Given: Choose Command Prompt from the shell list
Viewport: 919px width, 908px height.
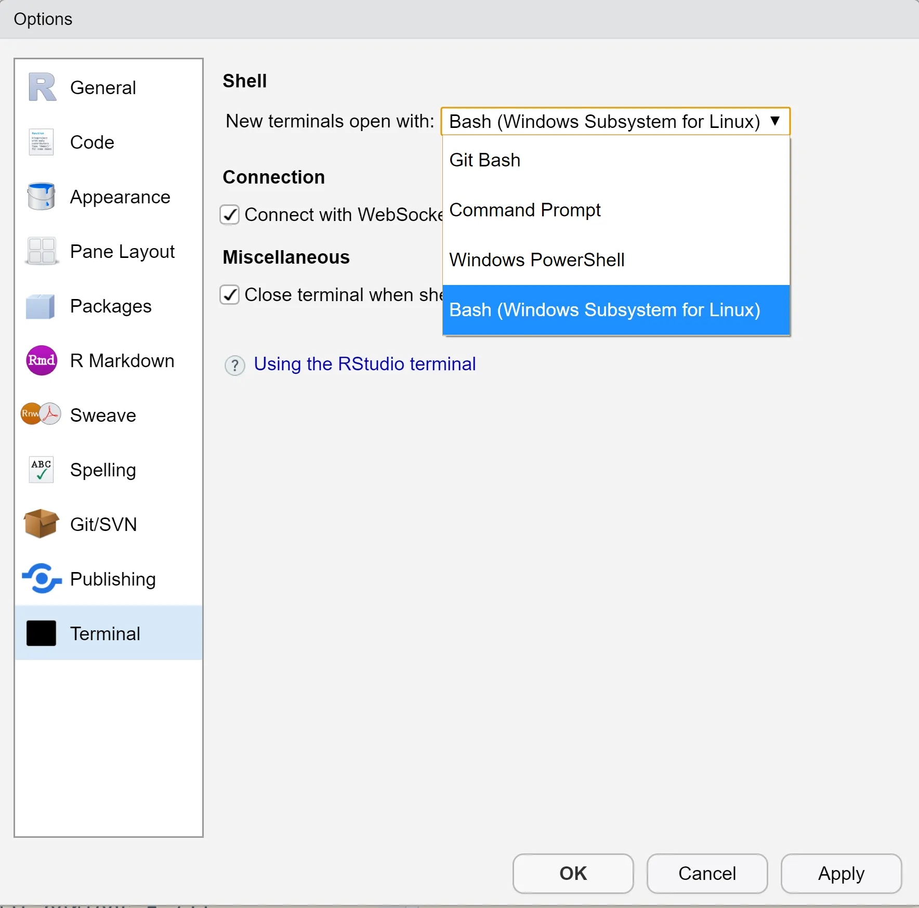Looking at the screenshot, I should [x=616, y=210].
